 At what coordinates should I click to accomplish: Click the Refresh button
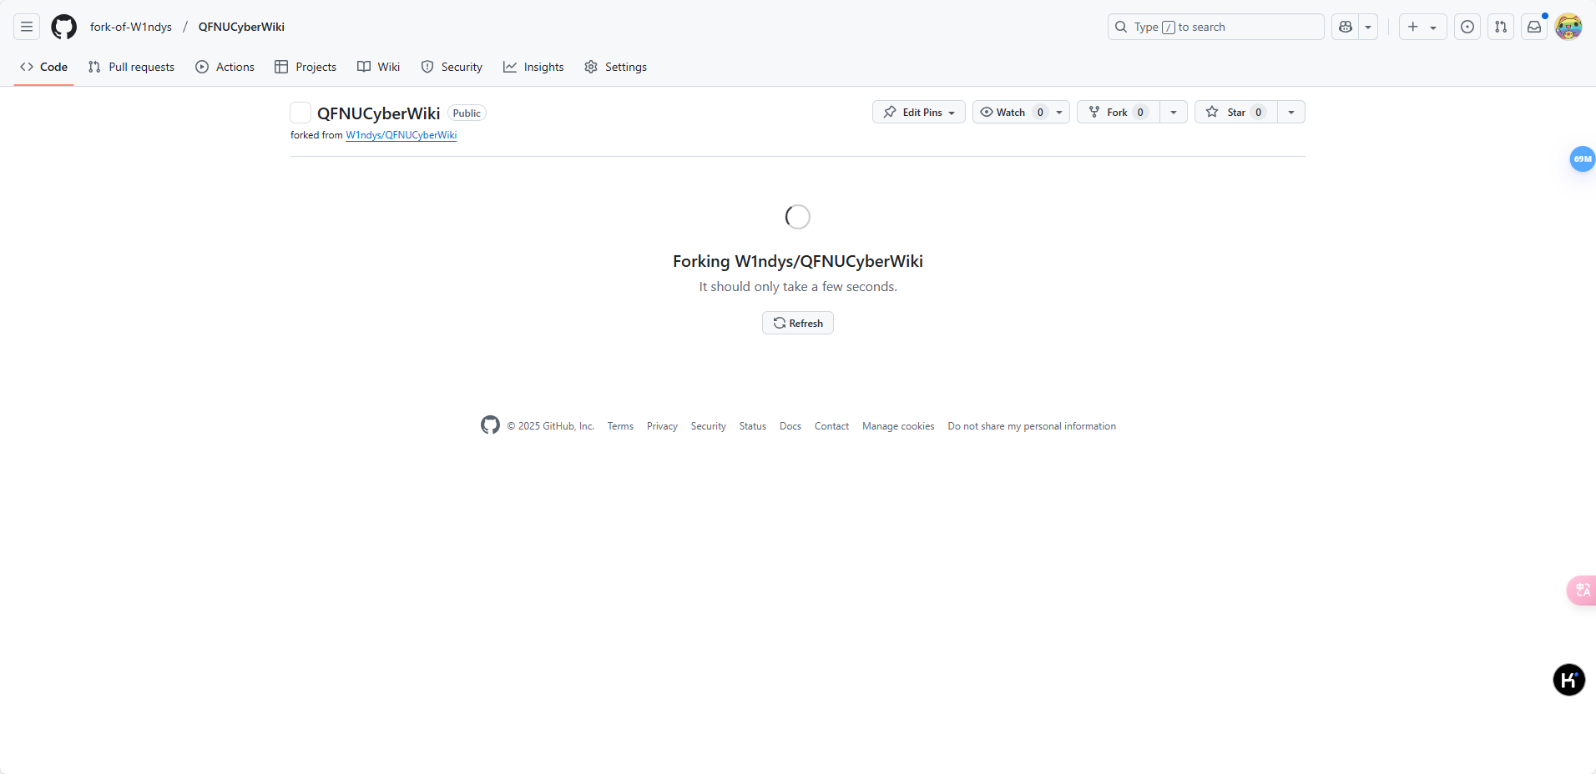click(798, 323)
